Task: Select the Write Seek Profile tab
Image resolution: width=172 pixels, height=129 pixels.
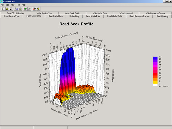Action: coord(72,13)
